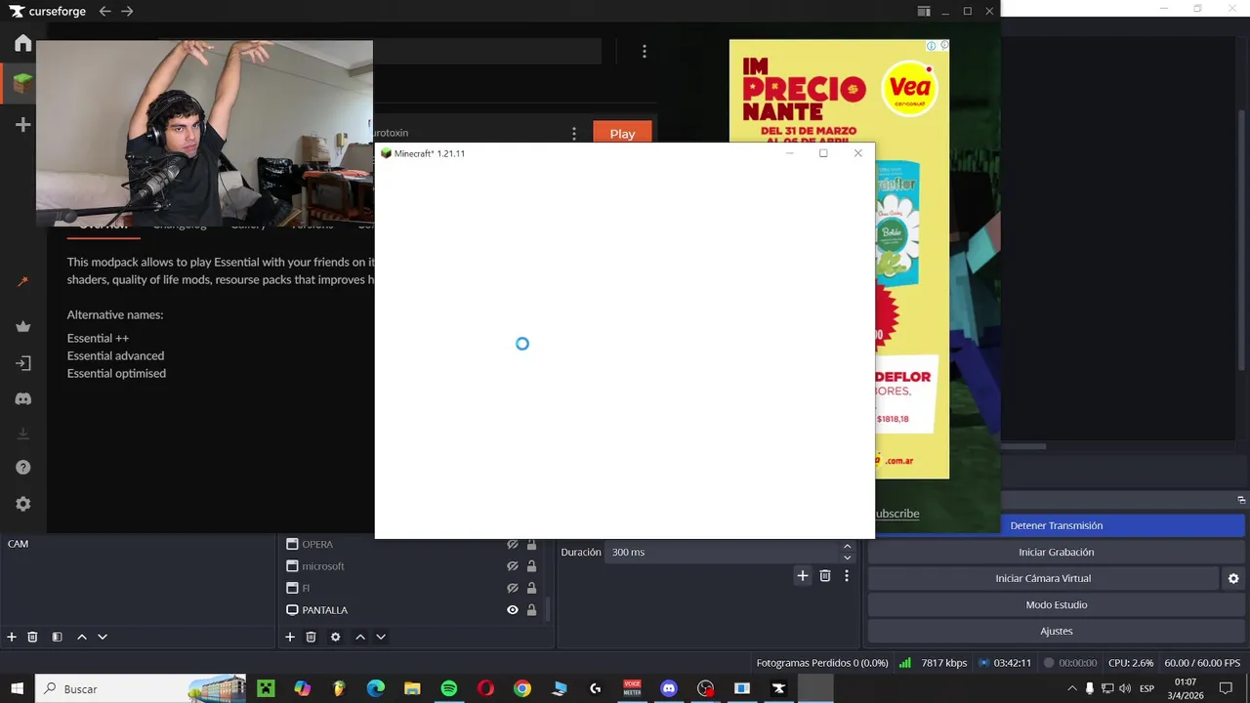Select the OPERA source in OBS
Screen dimensions: 1250x703
[x=317, y=544]
